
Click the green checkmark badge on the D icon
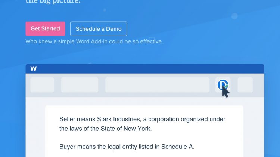(x=226, y=87)
